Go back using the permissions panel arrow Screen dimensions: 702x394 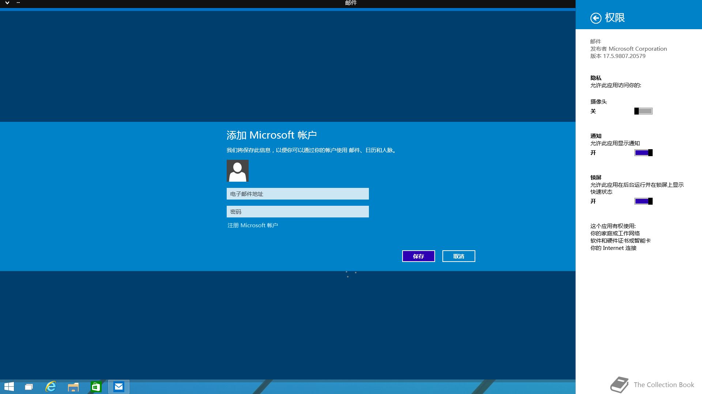(x=596, y=18)
